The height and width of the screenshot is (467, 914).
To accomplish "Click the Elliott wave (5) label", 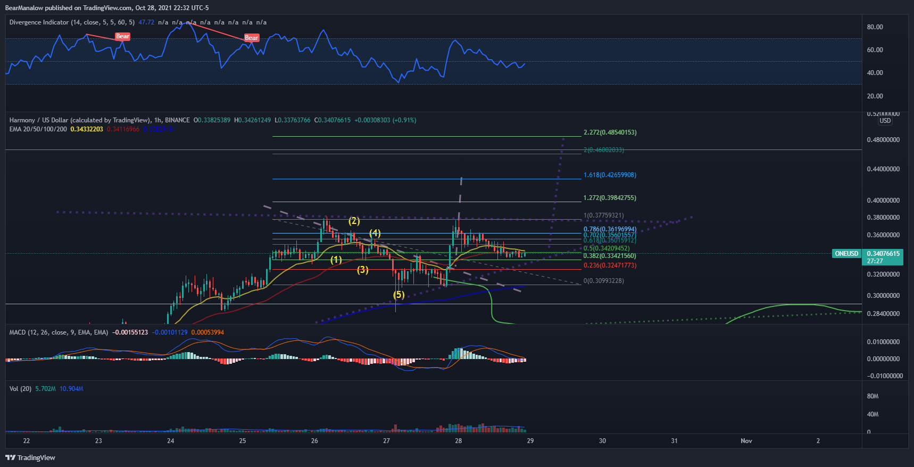I will 398,295.
